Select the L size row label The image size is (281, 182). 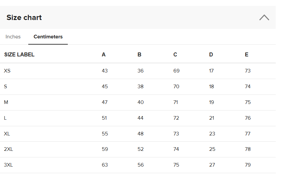[x=5, y=118]
